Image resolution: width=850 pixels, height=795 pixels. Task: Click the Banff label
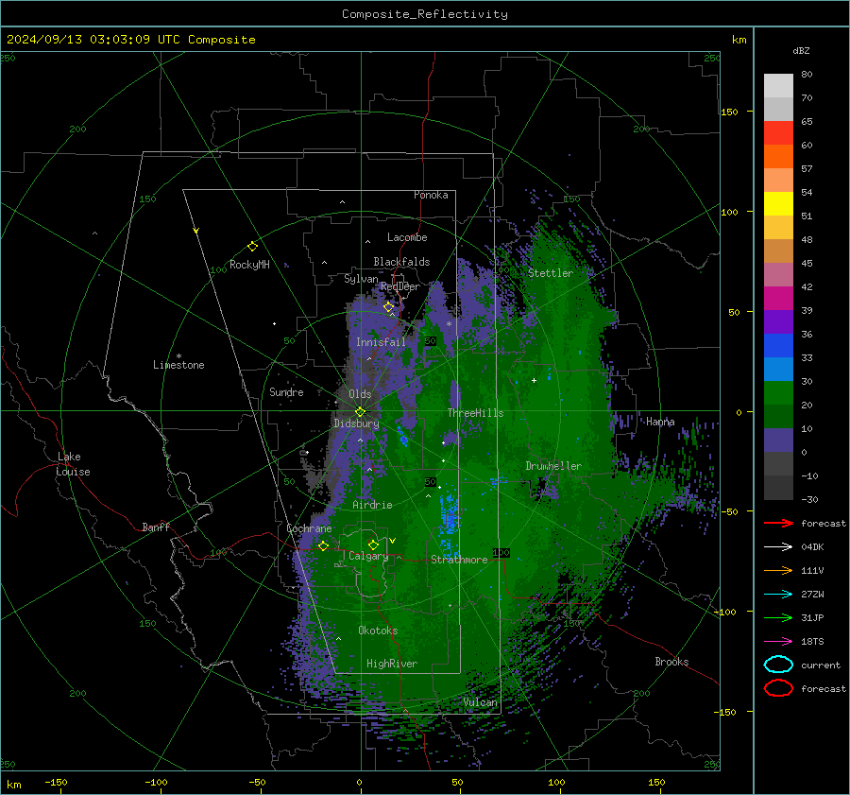point(156,527)
